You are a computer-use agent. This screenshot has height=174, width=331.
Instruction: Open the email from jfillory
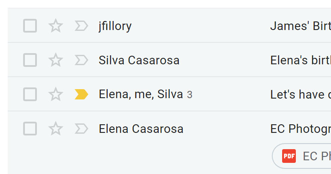[x=115, y=26]
